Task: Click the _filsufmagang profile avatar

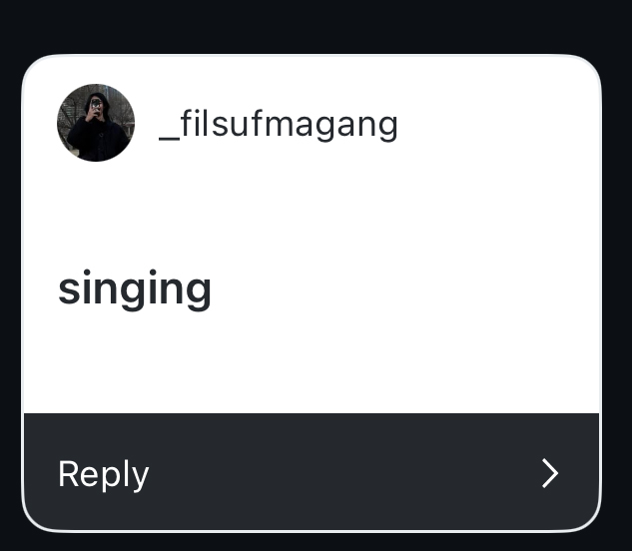Action: click(96, 123)
